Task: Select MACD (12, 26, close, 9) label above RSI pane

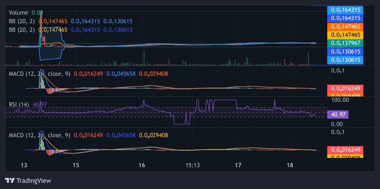Action: pos(40,74)
